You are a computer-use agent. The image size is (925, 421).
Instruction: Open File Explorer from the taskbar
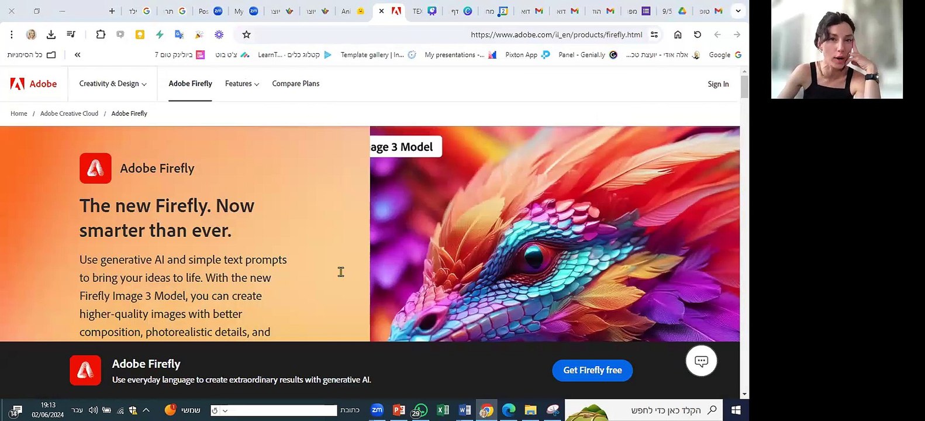click(x=530, y=410)
